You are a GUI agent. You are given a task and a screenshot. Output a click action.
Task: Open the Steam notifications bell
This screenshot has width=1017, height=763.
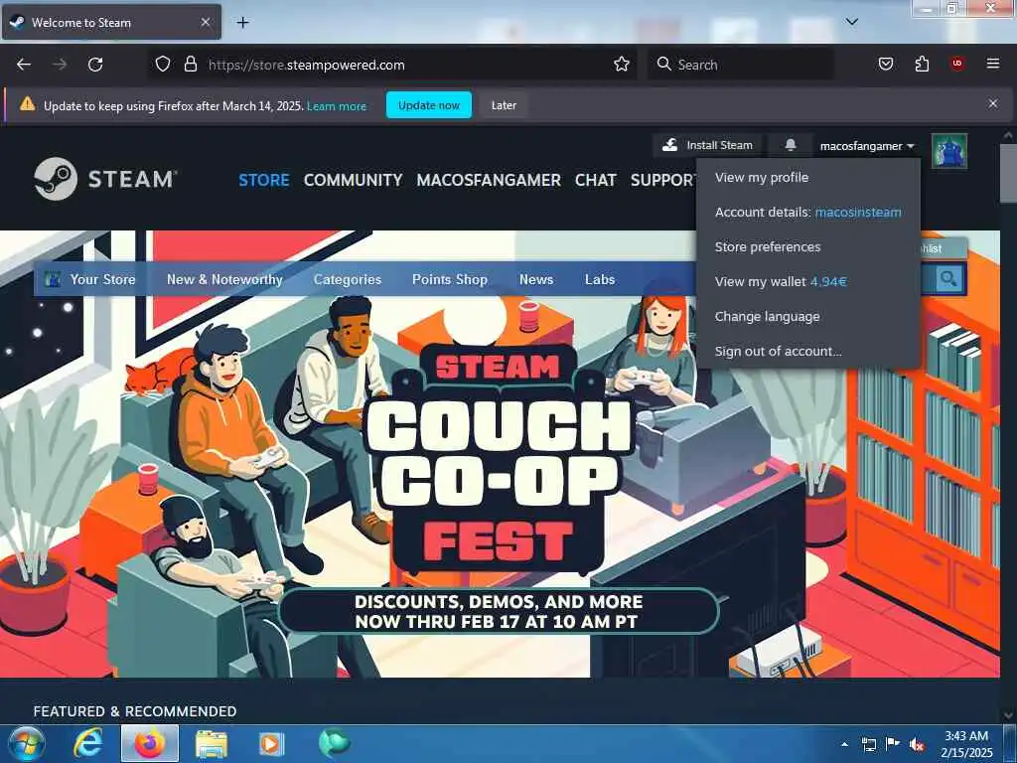[x=790, y=145]
